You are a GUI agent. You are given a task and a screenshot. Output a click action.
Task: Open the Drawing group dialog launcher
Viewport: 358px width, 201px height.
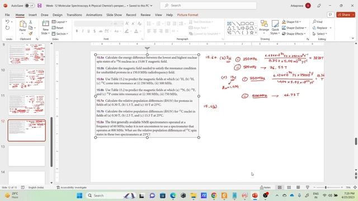(x=308, y=39)
